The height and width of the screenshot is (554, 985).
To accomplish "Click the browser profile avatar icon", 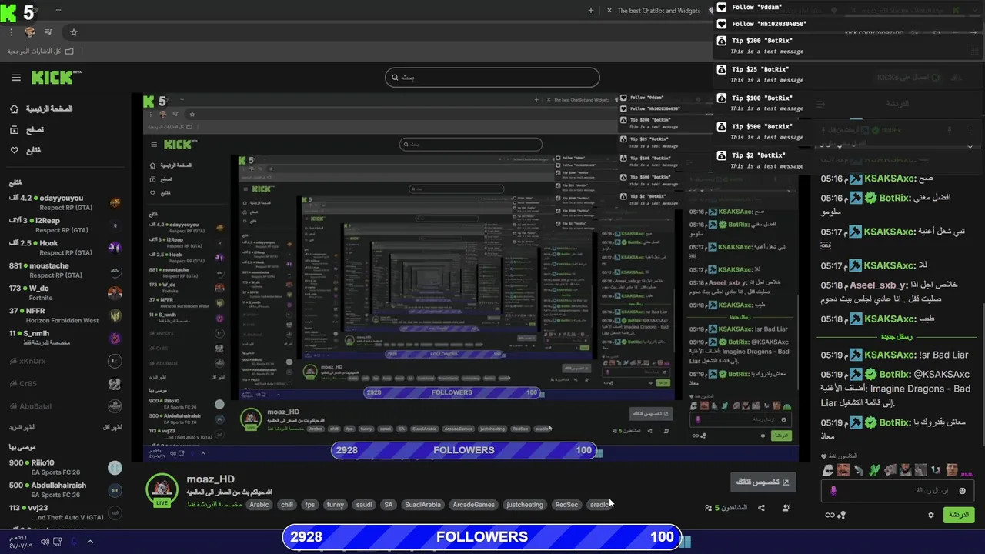I will click(30, 32).
